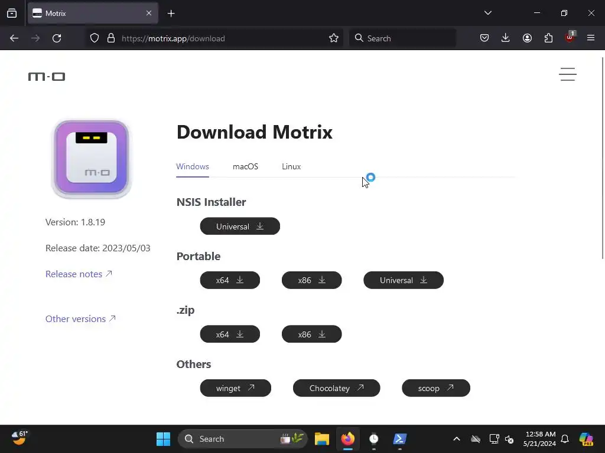Open the winget link button
The width and height of the screenshot is (605, 453).
pos(235,388)
